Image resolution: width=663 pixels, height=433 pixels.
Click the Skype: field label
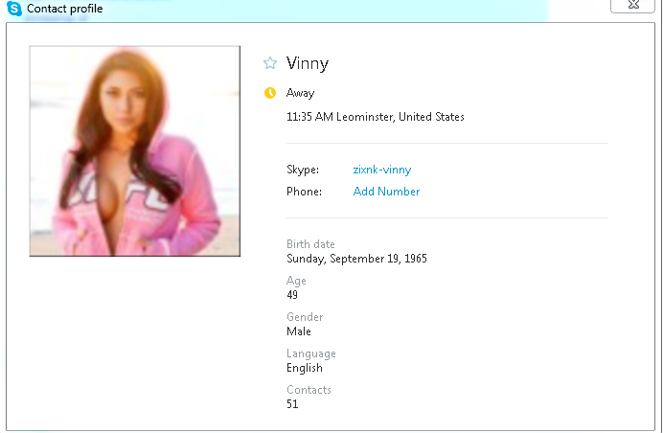[303, 170]
